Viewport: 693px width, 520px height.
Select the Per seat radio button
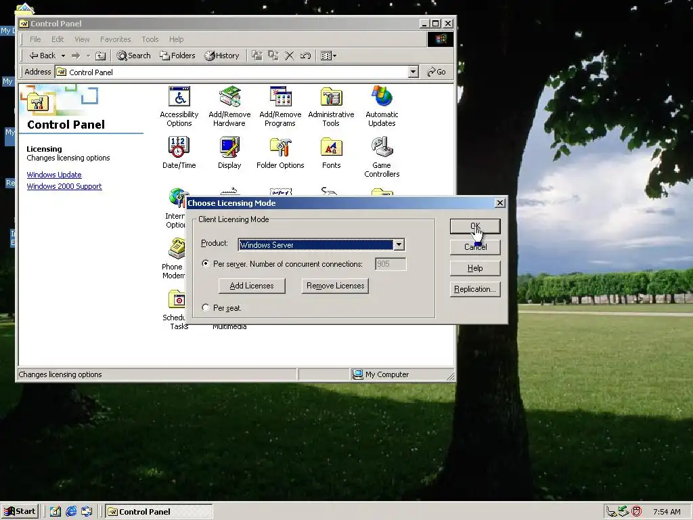206,307
